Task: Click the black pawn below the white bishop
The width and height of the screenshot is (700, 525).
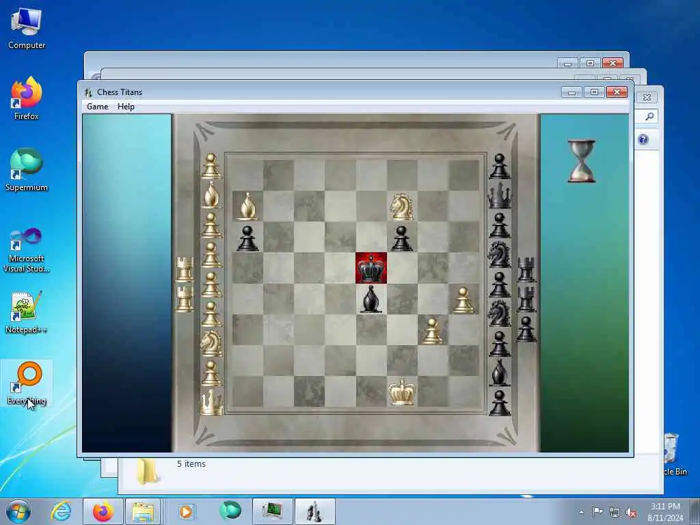Action: tap(247, 238)
